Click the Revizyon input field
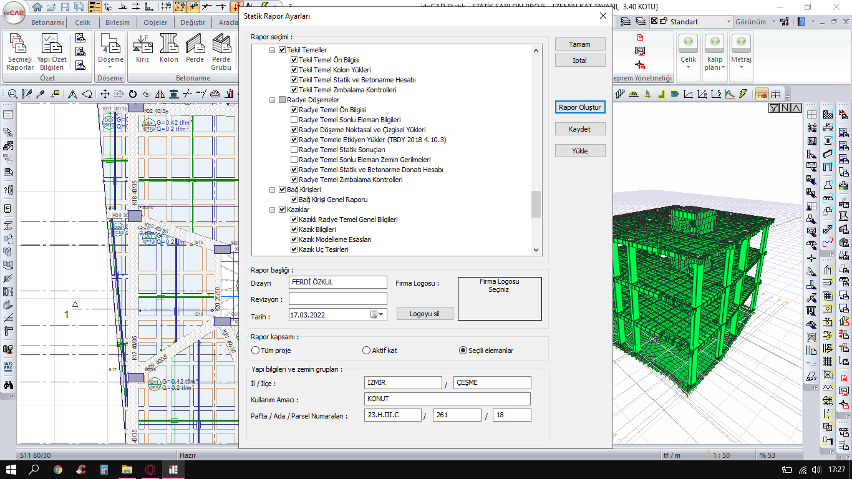The width and height of the screenshot is (852, 479). tap(338, 299)
